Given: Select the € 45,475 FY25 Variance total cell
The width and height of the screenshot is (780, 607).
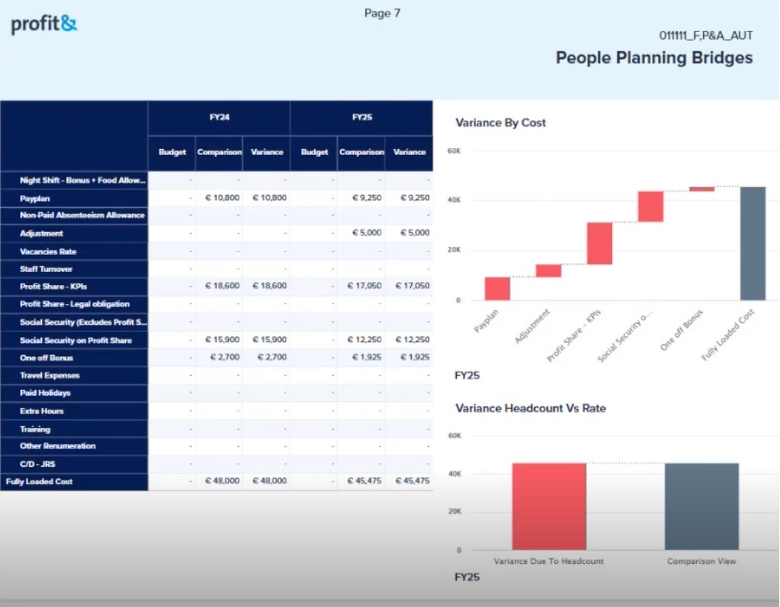Looking at the screenshot, I should 410,481.
